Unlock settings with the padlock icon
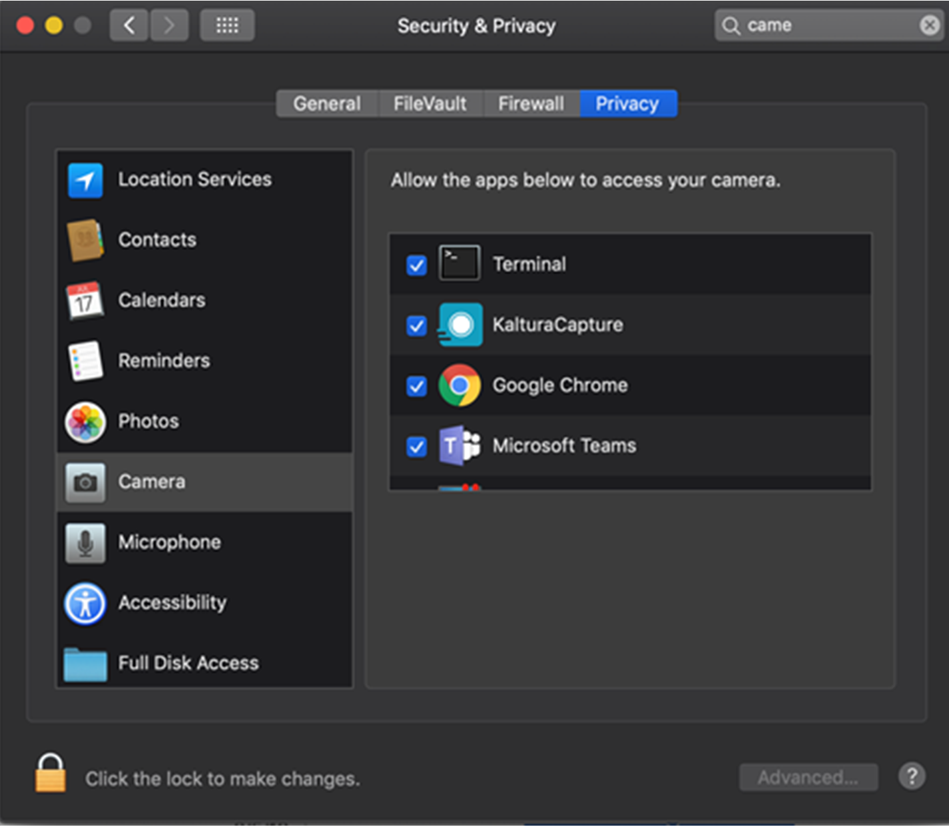 (51, 773)
